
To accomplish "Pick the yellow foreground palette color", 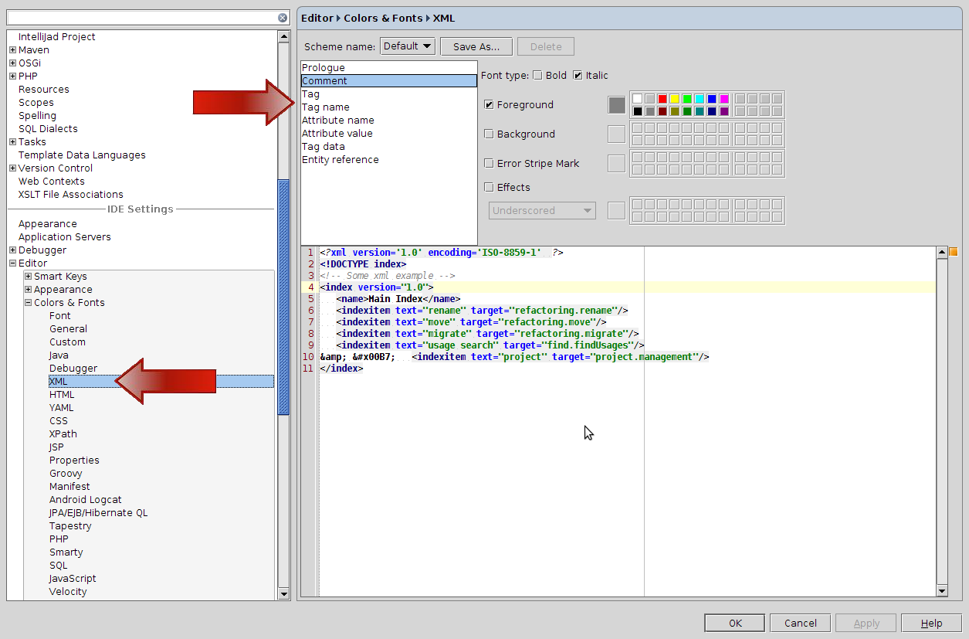I will coord(675,99).
